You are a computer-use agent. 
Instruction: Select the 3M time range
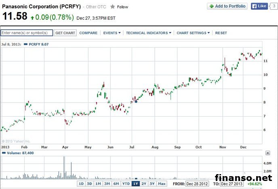tap(107, 184)
